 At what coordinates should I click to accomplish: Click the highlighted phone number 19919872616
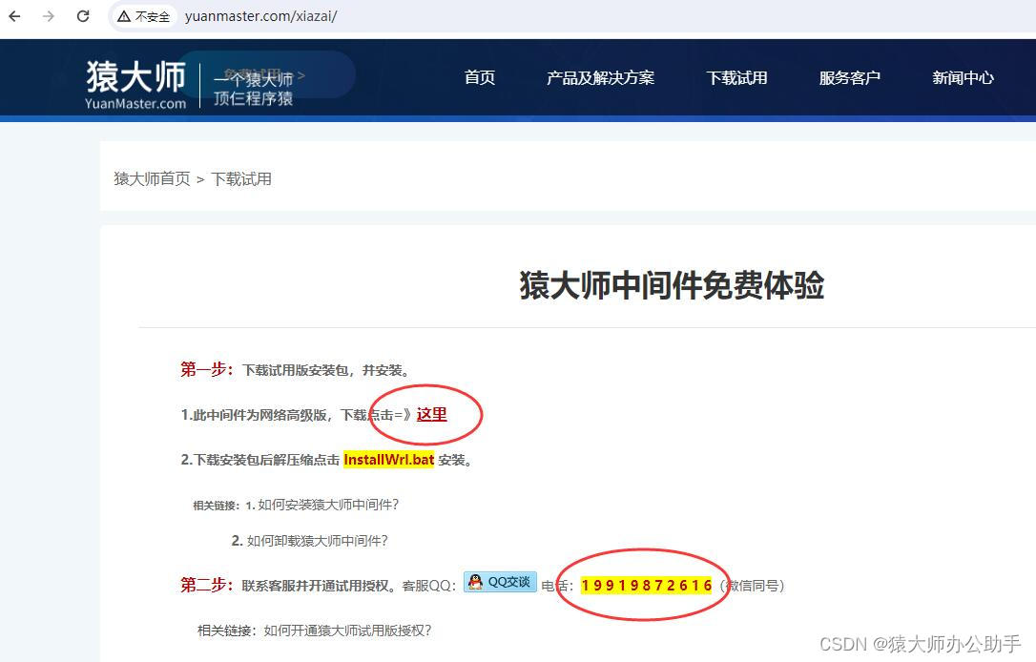(x=646, y=586)
